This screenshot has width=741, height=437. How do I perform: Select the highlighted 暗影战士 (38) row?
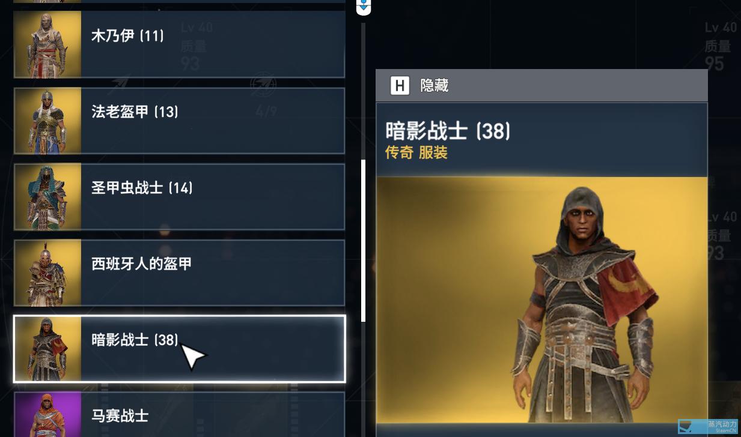click(179, 349)
